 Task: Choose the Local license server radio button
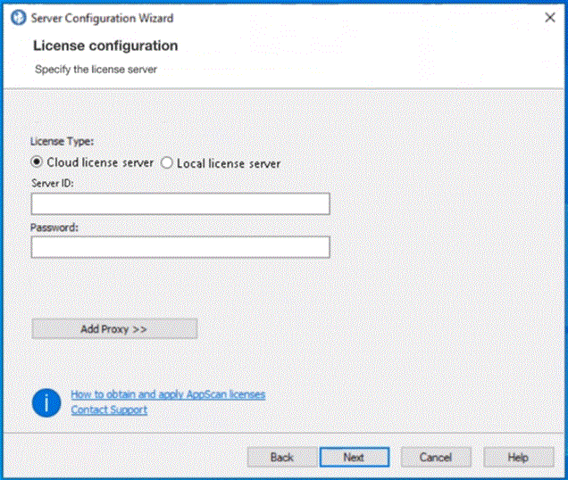tap(167, 163)
